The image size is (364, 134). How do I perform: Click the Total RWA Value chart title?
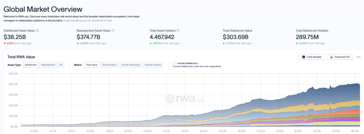21,57
